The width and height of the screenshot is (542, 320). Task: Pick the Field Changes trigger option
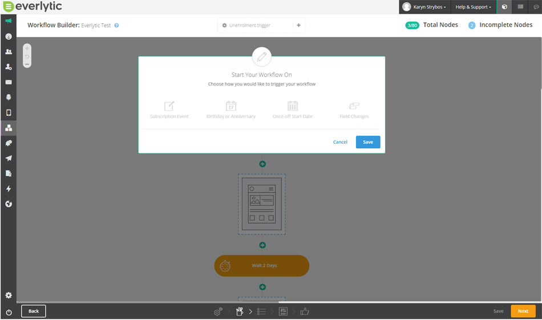pos(354,106)
